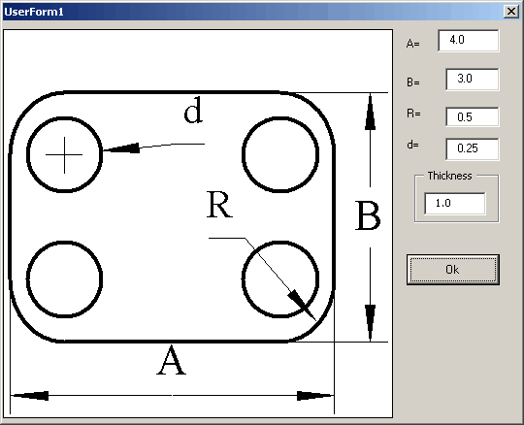Close the UserForm1 dialog
This screenshot has width=524, height=425.
[511, 12]
